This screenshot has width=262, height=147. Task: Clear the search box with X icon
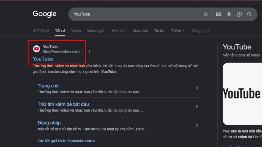206,14
